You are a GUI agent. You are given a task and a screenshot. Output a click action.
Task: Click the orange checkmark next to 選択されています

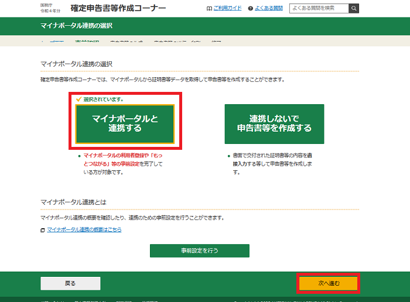[x=78, y=99]
